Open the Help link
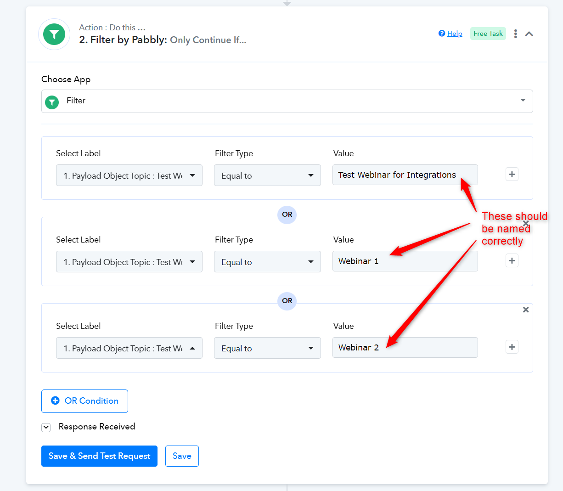This screenshot has width=563, height=491. click(455, 34)
